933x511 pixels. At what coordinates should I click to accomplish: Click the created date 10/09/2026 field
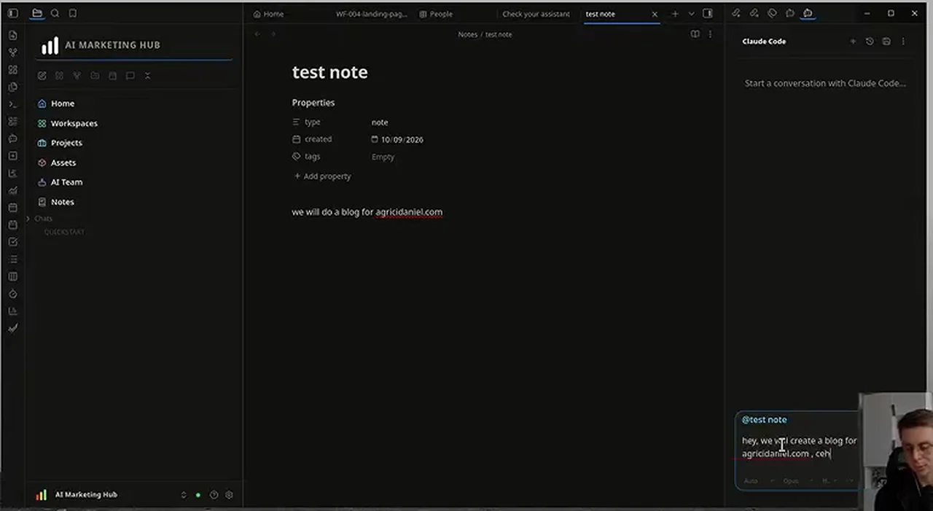click(397, 140)
